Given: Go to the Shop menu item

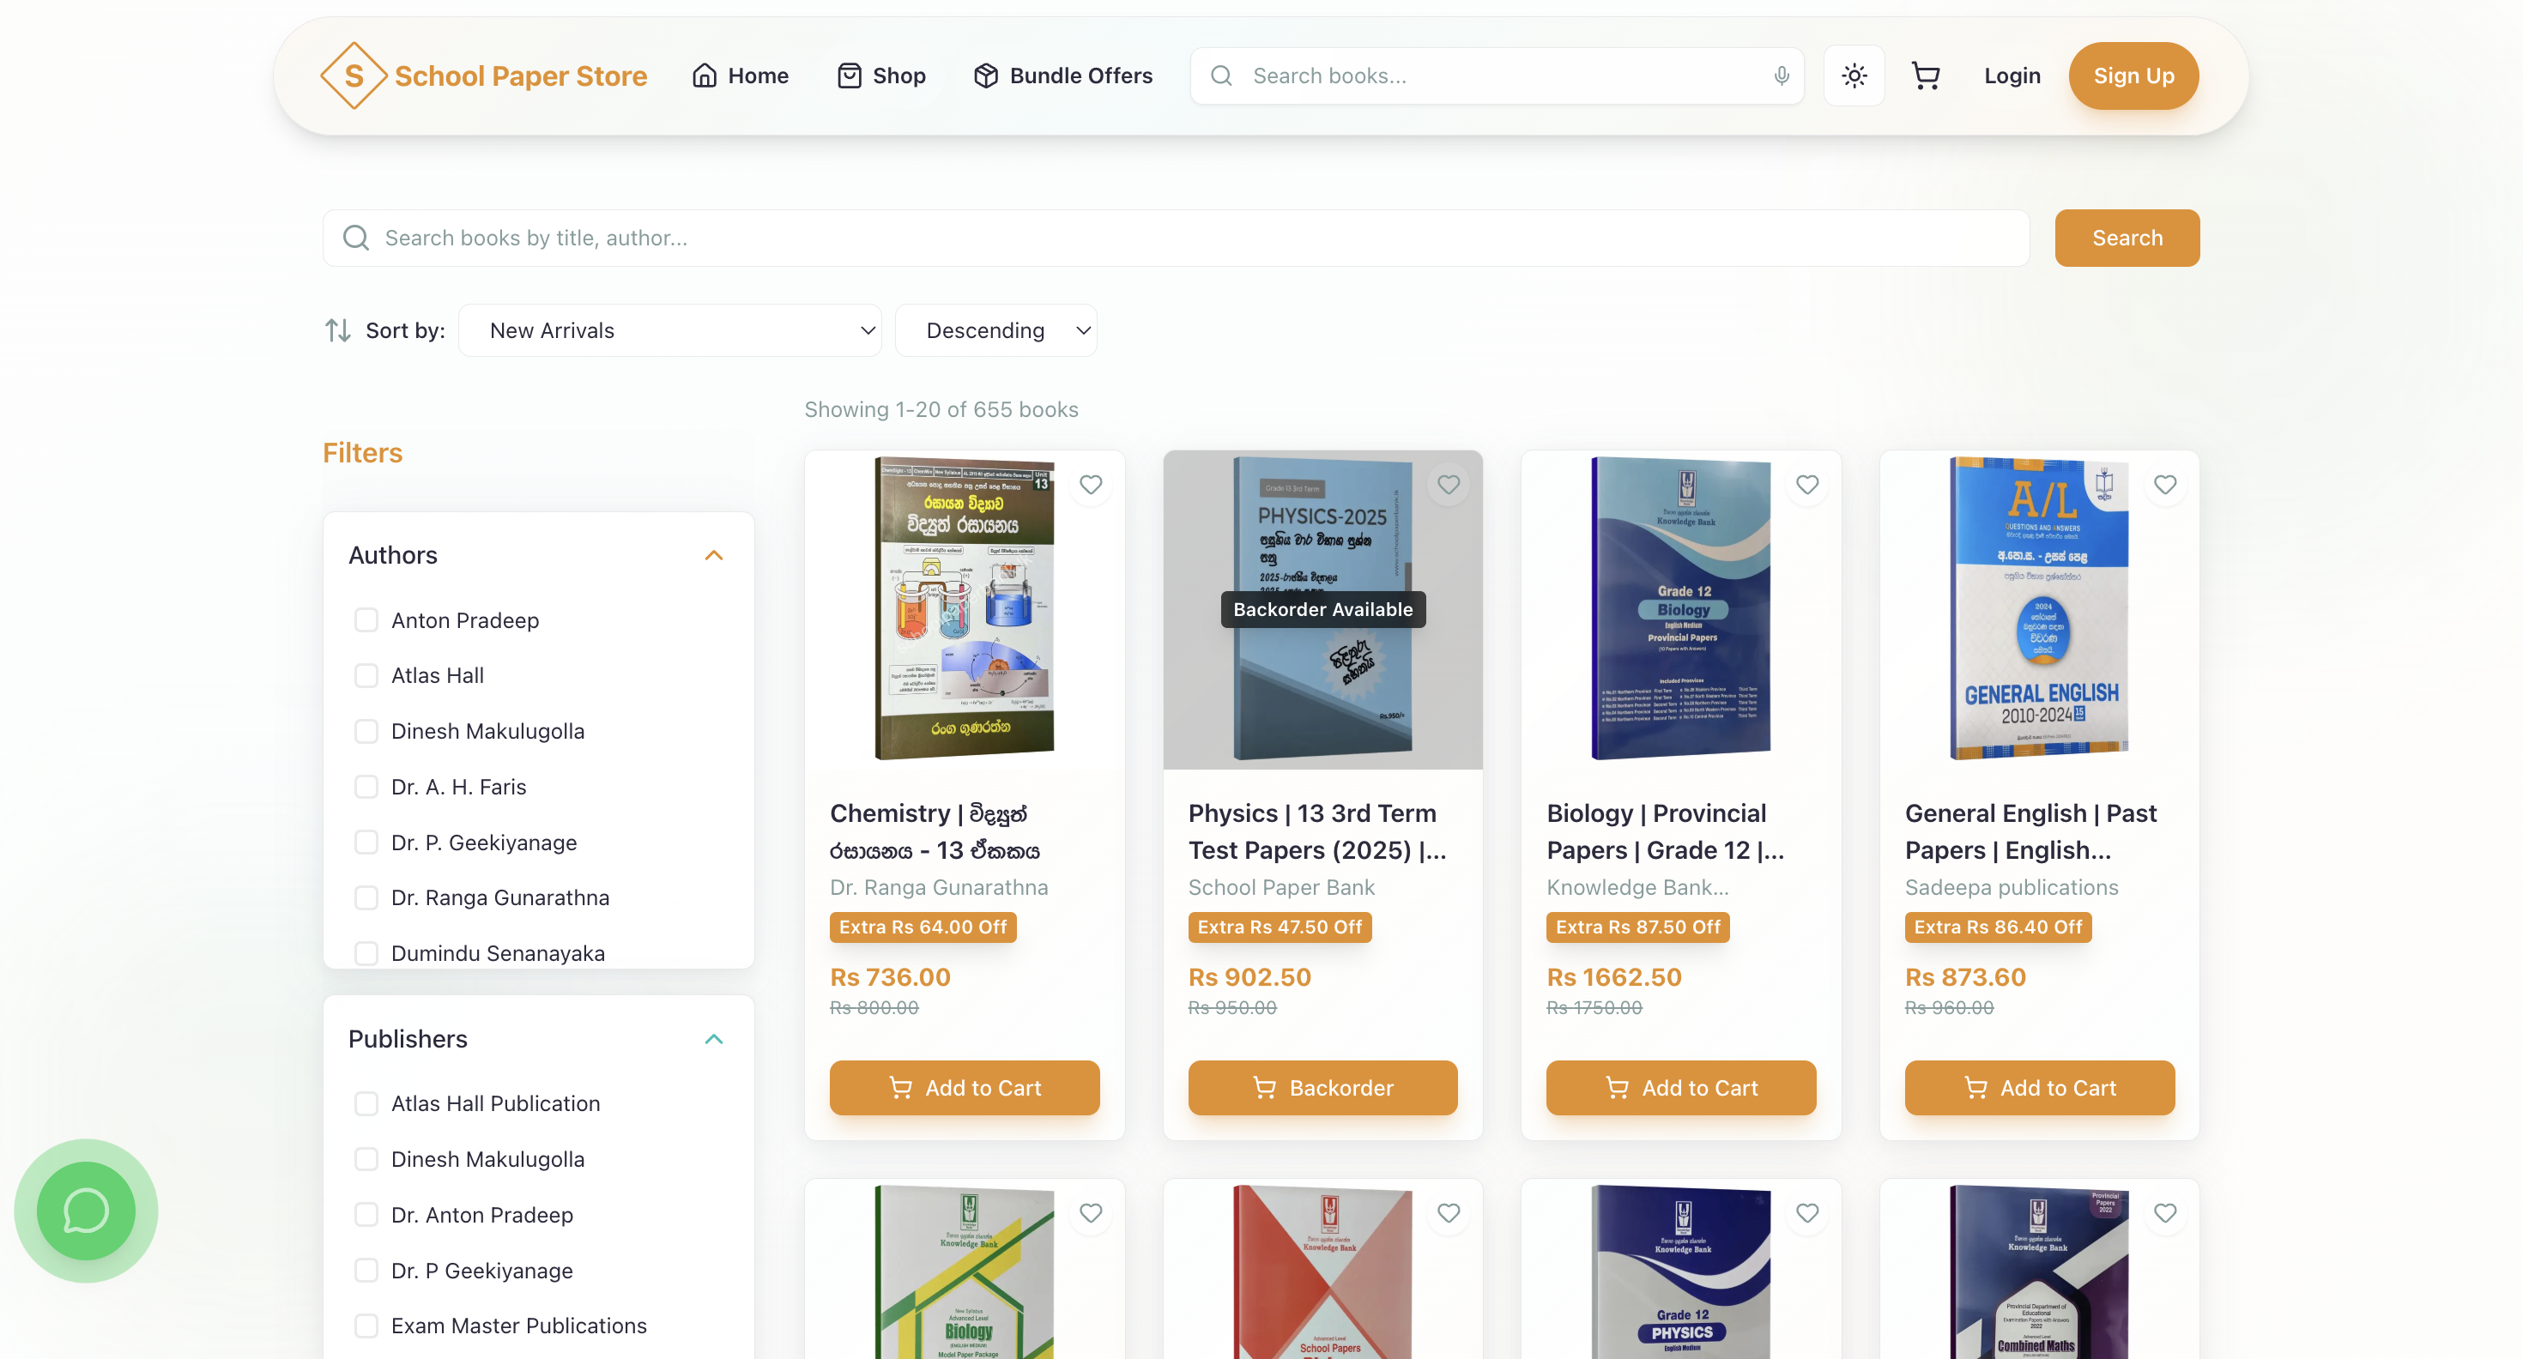Looking at the screenshot, I should point(881,75).
